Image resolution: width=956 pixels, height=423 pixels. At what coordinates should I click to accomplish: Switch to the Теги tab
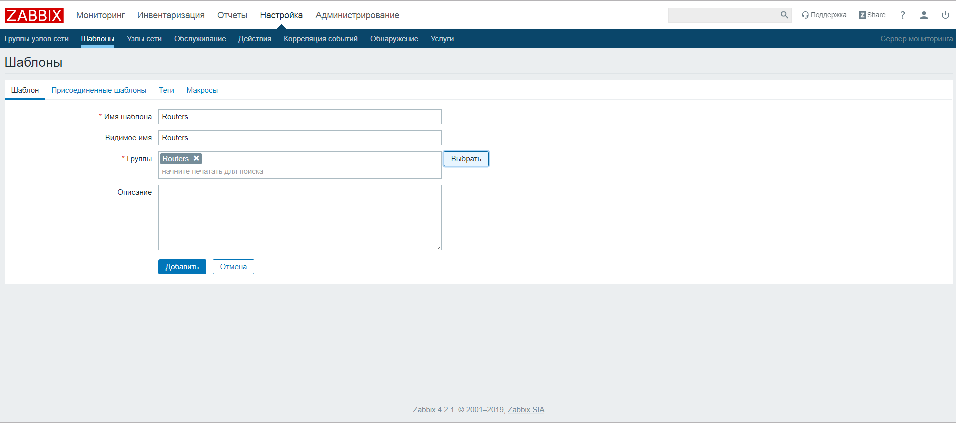click(166, 90)
